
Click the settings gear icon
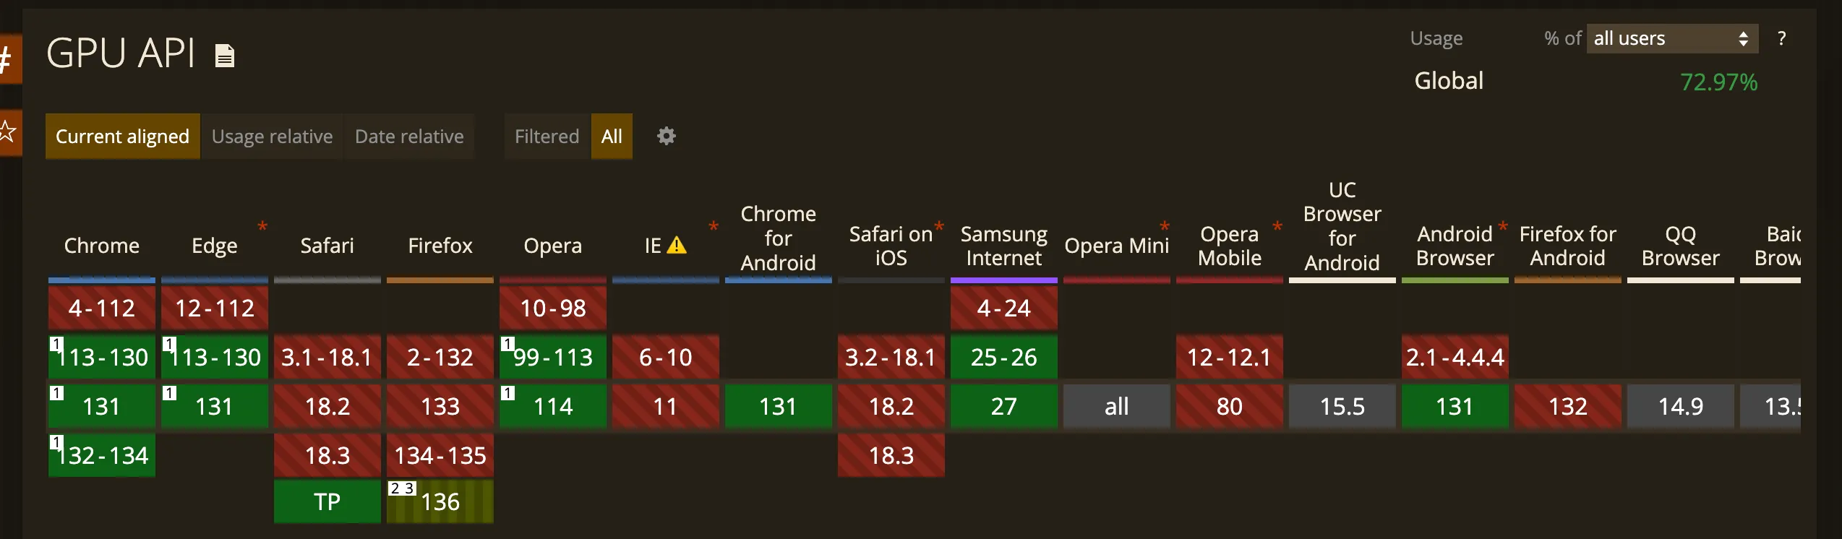click(x=666, y=136)
